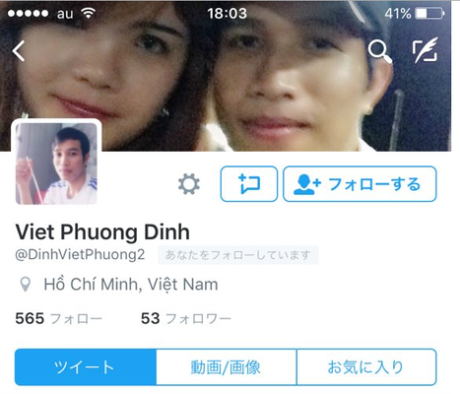Add to list with plus-list icon button

click(249, 184)
